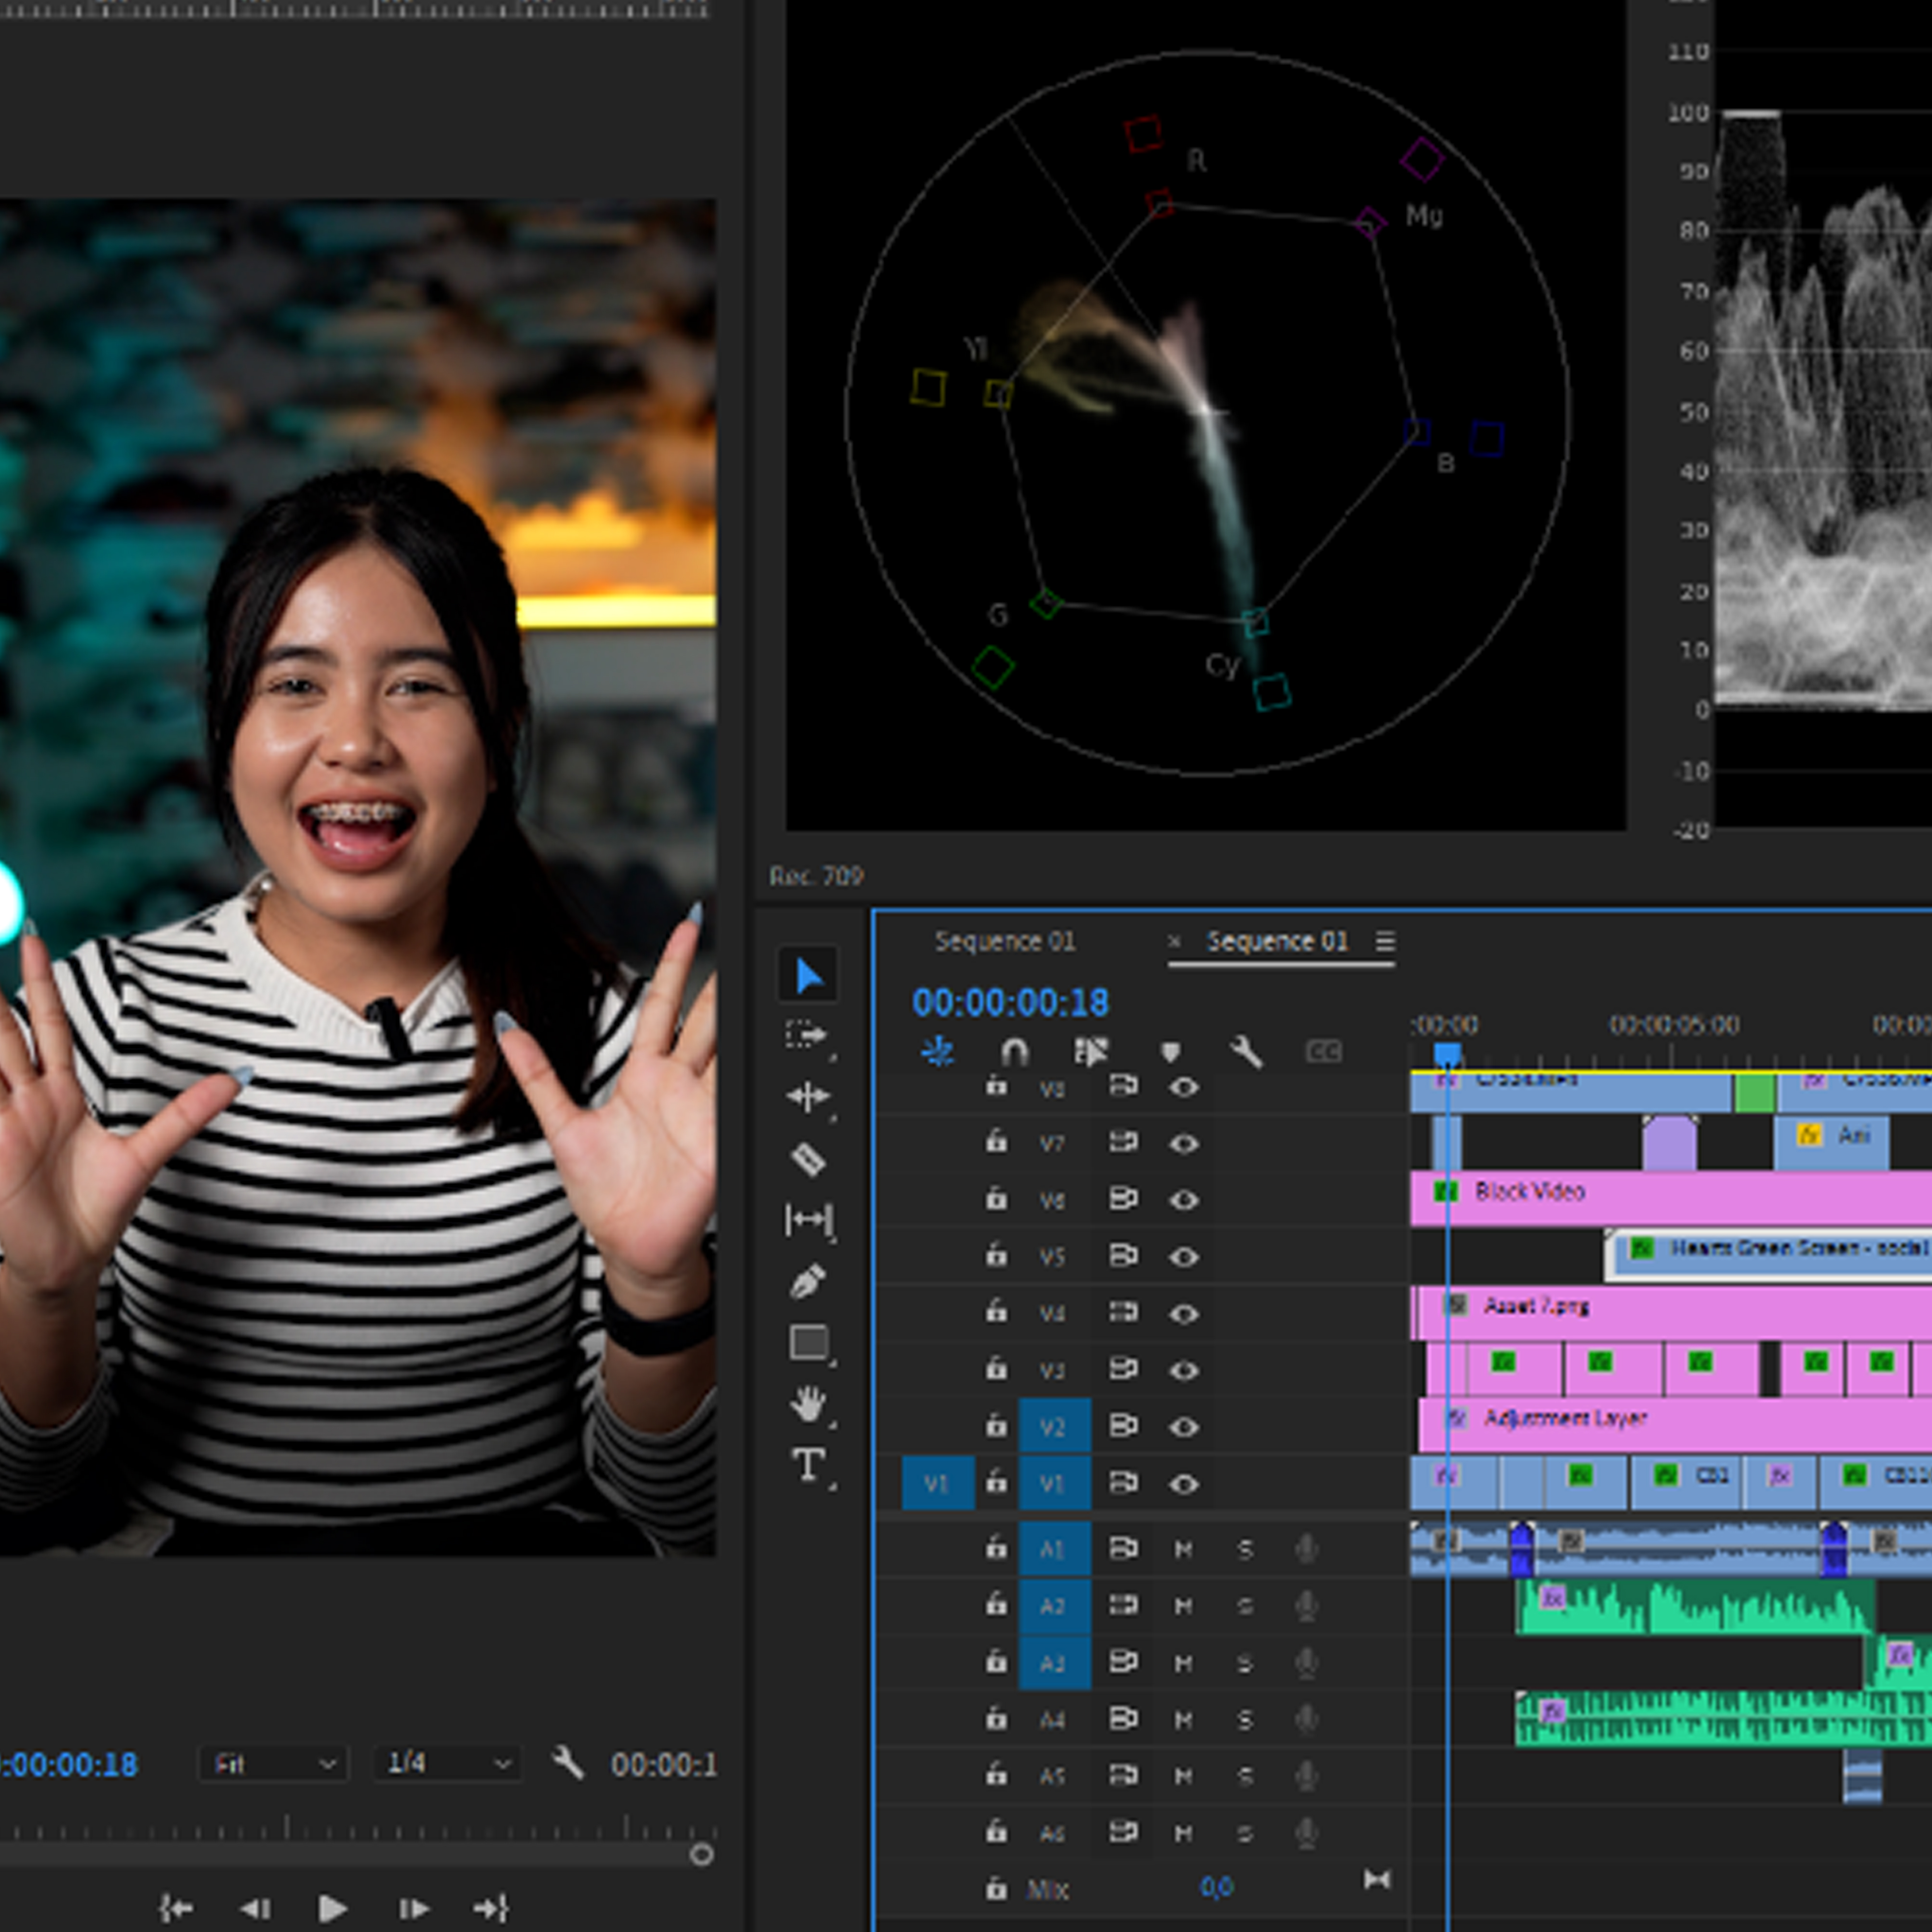Select the Razor tool

[x=808, y=1159]
